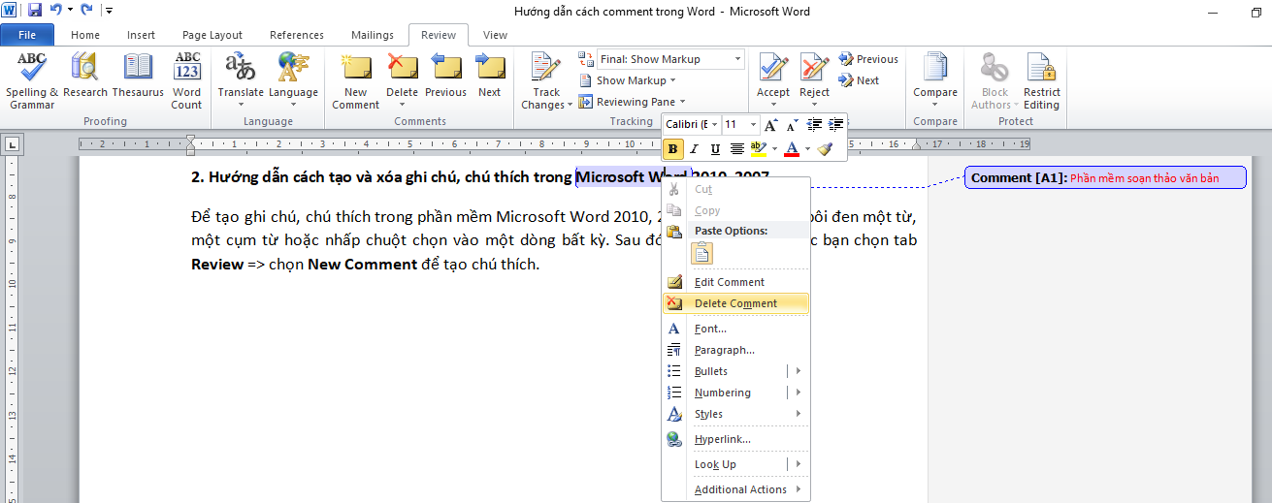1272x503 pixels.
Task: Open the Final: Show Markup dropdown
Action: 670,59
